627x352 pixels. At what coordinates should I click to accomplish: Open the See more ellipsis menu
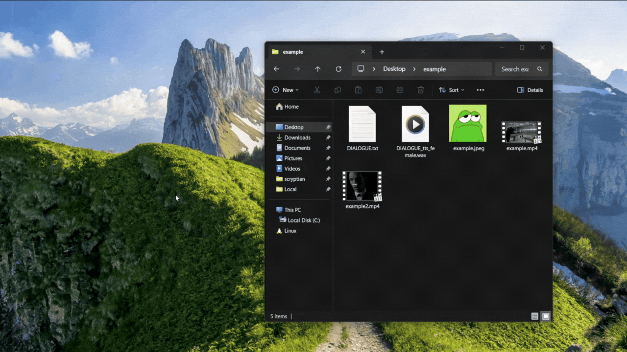click(481, 90)
